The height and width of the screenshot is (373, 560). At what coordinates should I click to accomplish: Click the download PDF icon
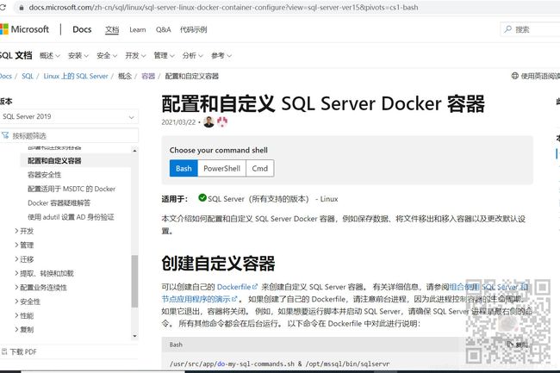[4, 351]
